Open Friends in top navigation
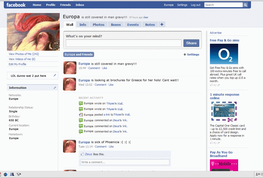 (65, 5)
